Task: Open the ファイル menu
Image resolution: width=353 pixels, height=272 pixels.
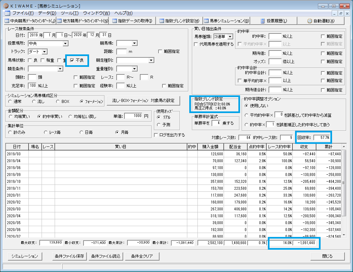Action: tap(23, 13)
